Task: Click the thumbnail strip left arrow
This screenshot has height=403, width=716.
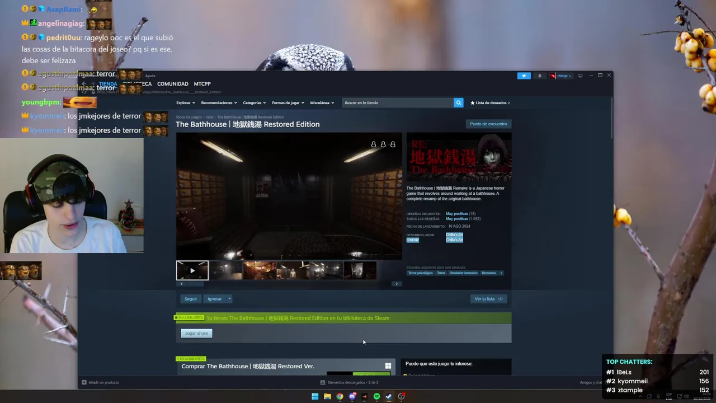Action: (181, 284)
